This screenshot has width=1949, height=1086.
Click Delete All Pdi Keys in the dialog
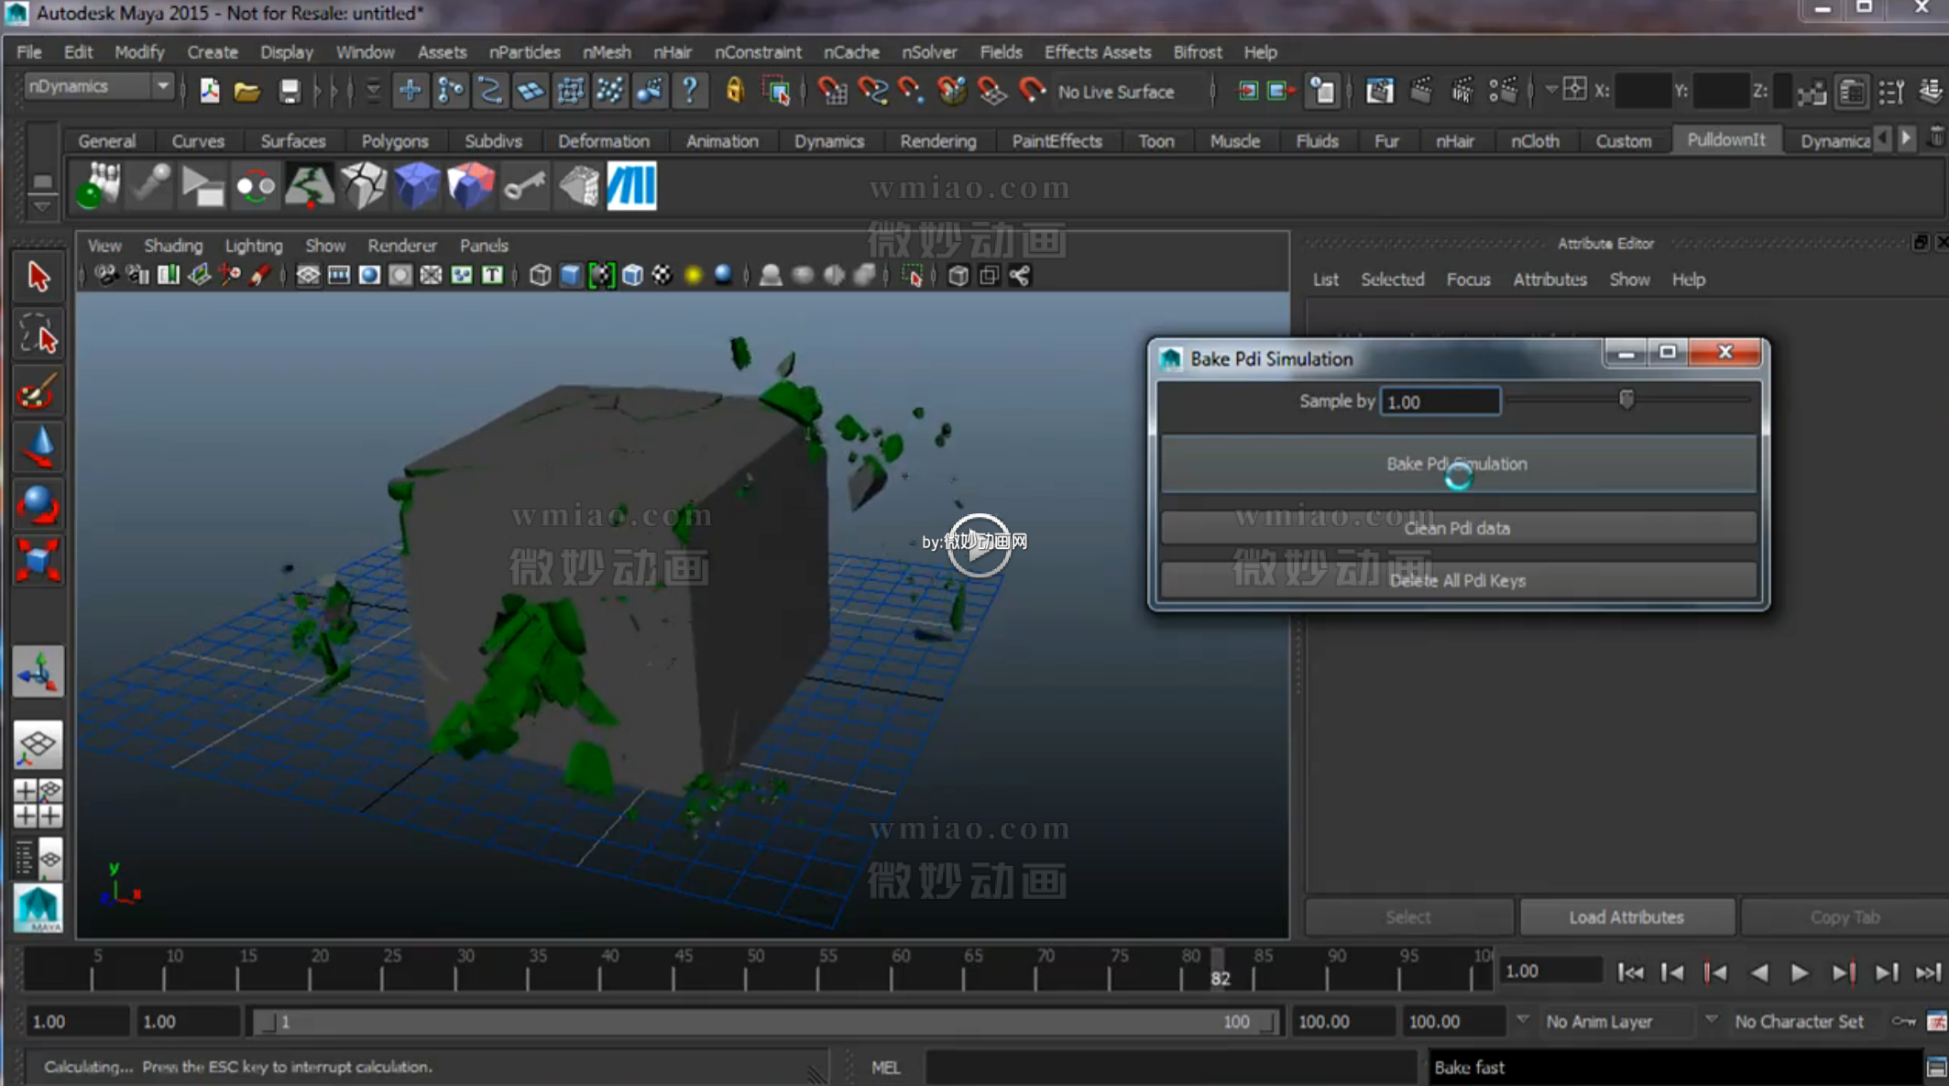(x=1457, y=580)
